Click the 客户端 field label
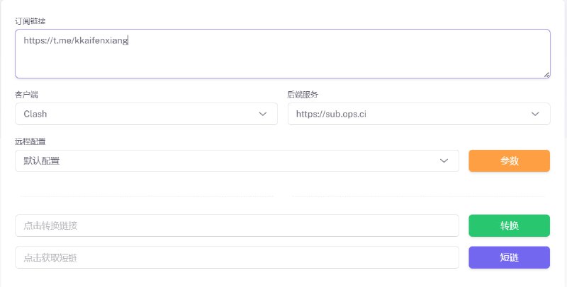Viewport: 567px width, 287px height. coord(27,95)
